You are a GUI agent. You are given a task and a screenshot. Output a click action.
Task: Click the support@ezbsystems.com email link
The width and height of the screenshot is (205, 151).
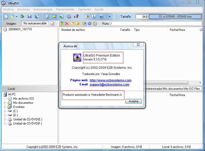coord(109,84)
